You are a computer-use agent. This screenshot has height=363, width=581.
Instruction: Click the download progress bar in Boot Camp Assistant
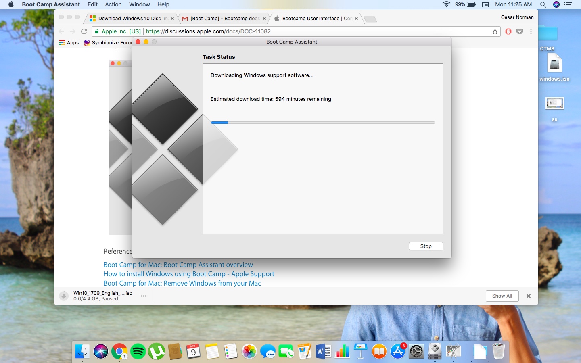coord(323,123)
